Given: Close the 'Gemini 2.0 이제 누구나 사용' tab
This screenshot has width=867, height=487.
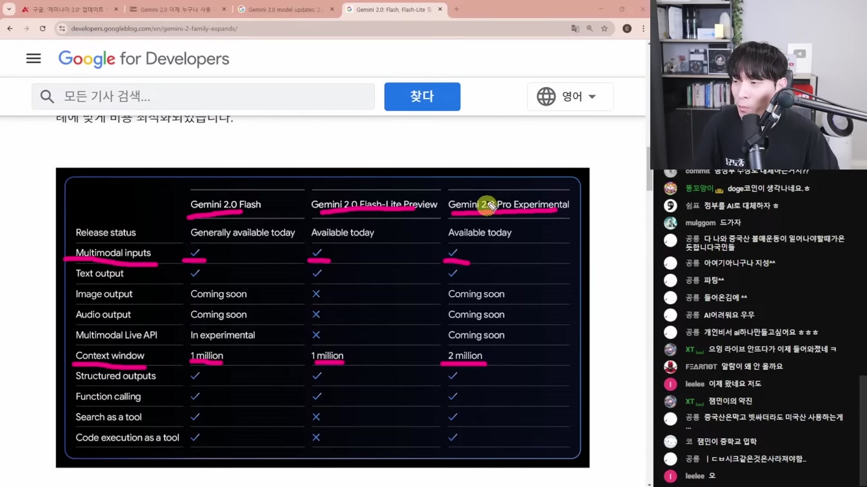Looking at the screenshot, I should point(224,10).
